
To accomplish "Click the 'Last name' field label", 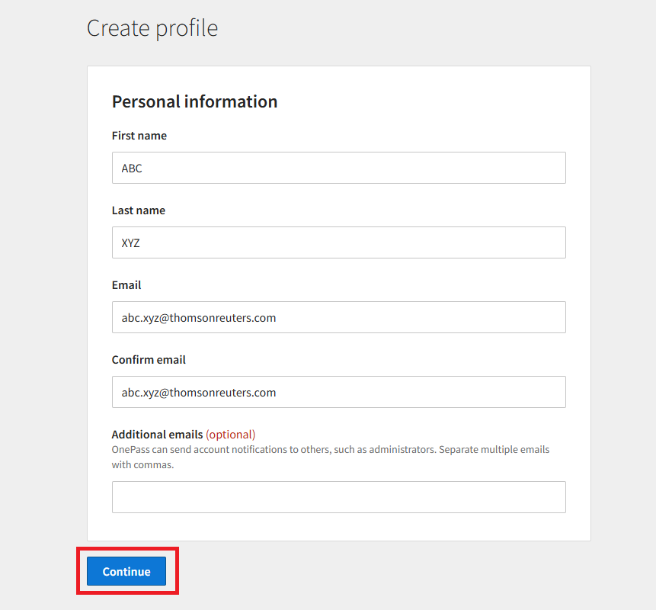I will pos(139,210).
